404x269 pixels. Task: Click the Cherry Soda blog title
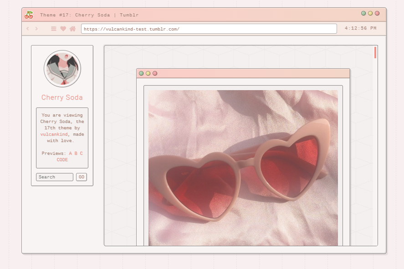62,97
